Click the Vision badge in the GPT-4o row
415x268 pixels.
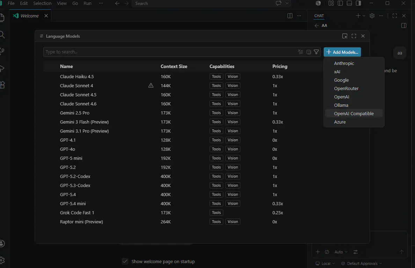click(x=233, y=149)
